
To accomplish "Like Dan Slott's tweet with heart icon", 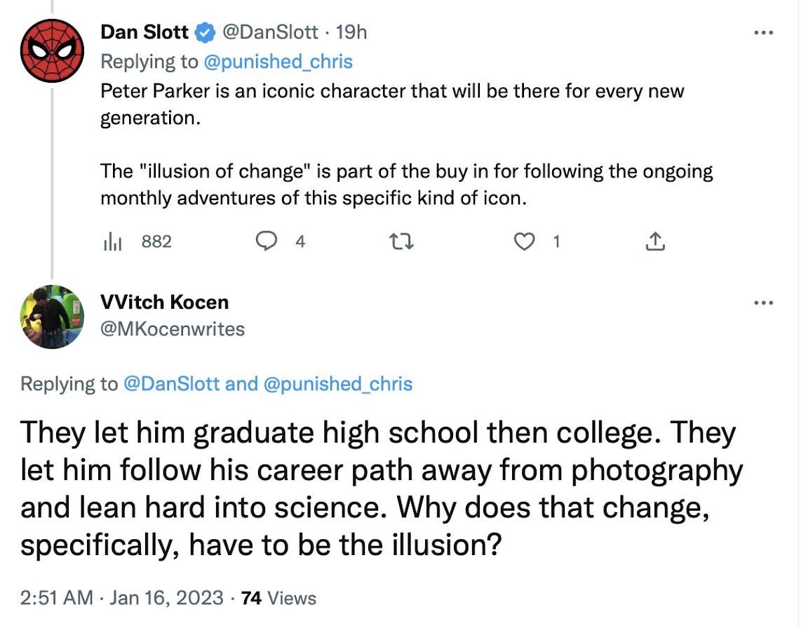I will (523, 241).
